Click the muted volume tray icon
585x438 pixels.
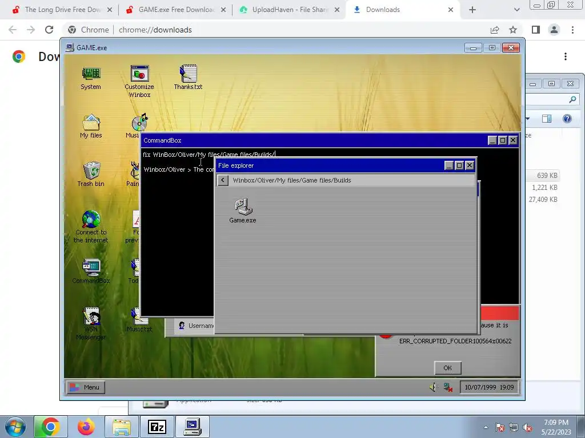[x=527, y=427]
